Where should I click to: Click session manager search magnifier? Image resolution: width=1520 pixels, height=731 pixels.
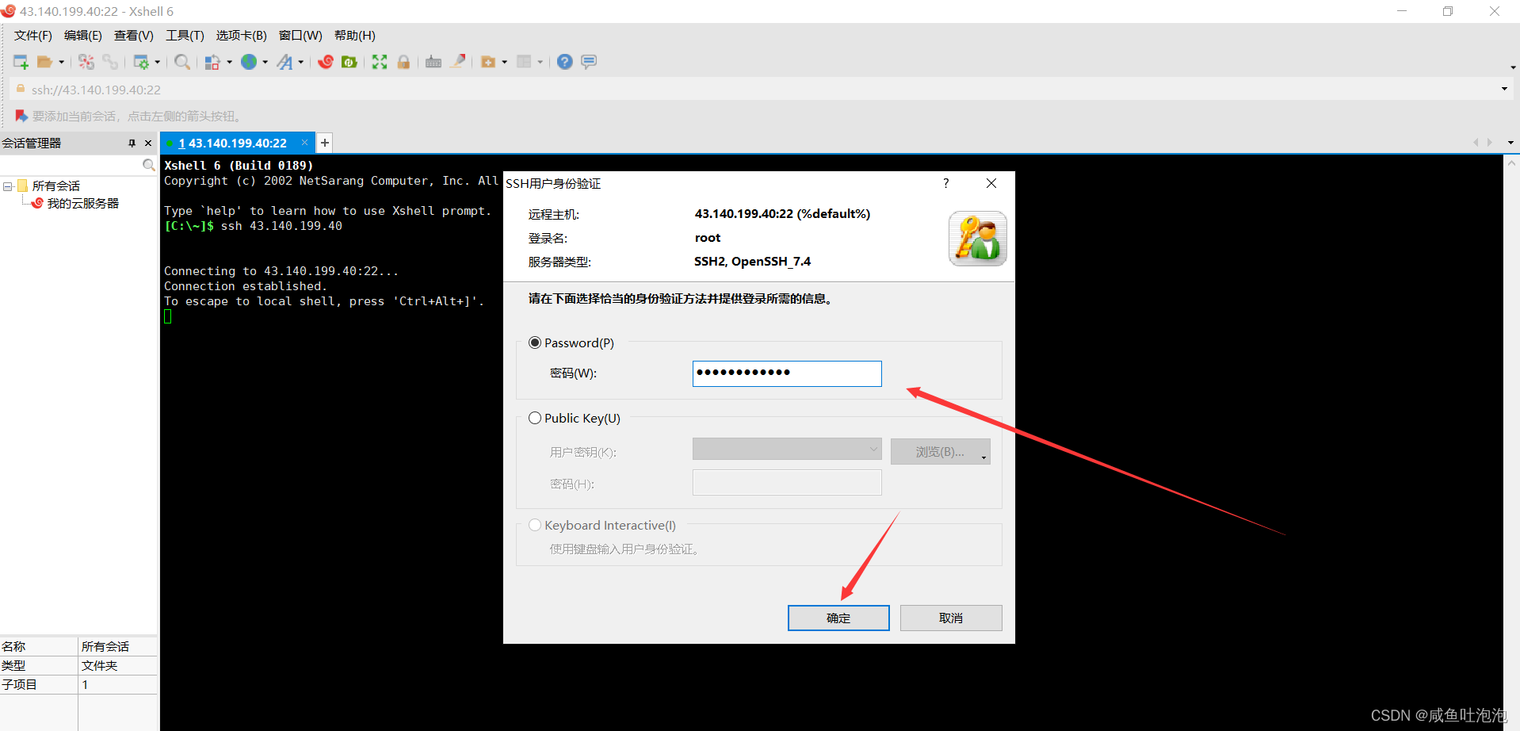(x=148, y=165)
